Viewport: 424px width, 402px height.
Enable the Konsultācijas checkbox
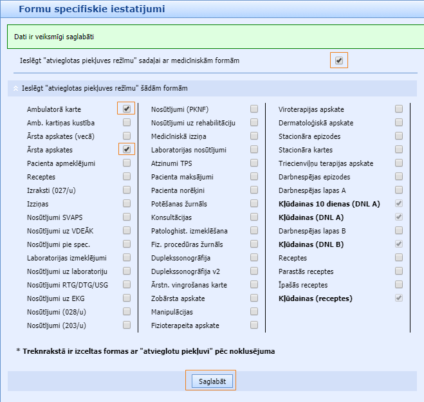(255, 217)
